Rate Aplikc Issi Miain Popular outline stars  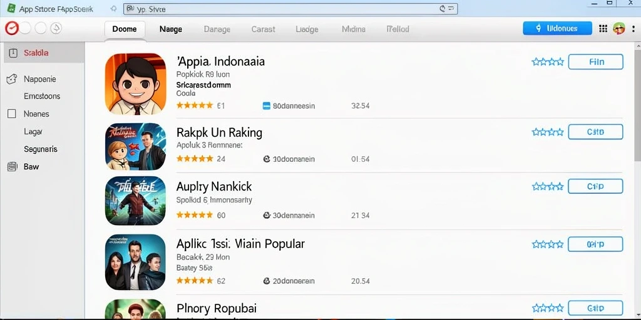click(547, 244)
